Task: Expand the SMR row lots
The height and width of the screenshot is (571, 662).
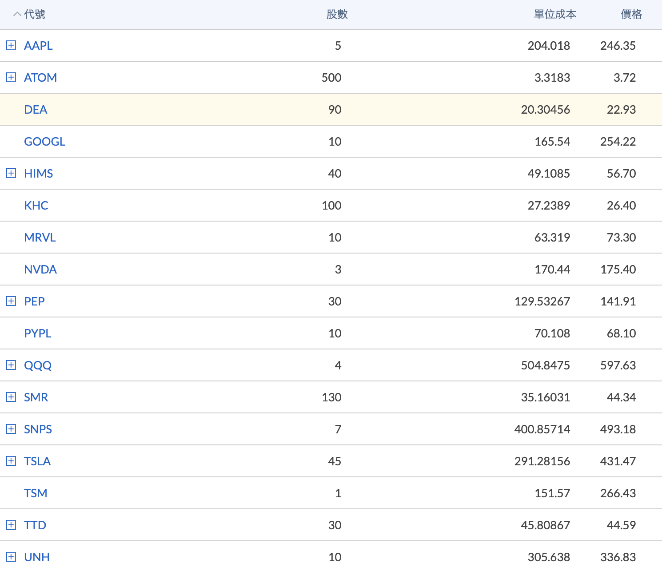Action: coord(11,397)
